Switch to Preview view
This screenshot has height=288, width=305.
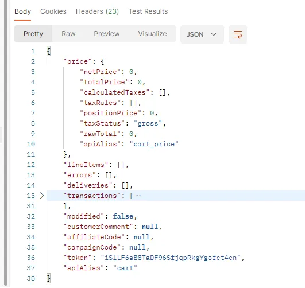pyautogui.click(x=107, y=34)
